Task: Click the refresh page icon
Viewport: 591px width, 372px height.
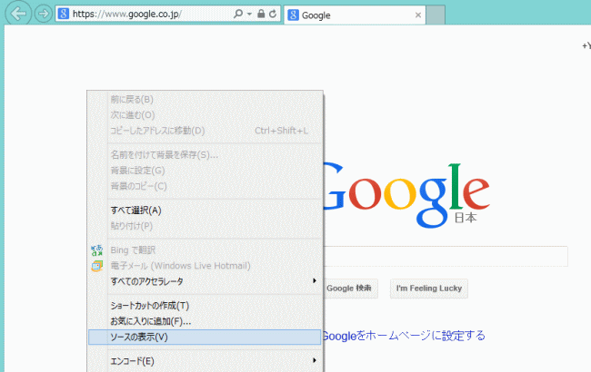Action: [x=273, y=14]
